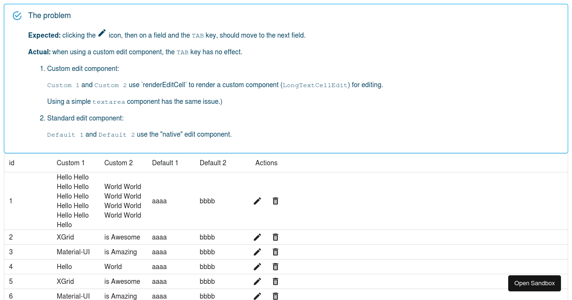Open edit mode for row 5

(x=257, y=281)
